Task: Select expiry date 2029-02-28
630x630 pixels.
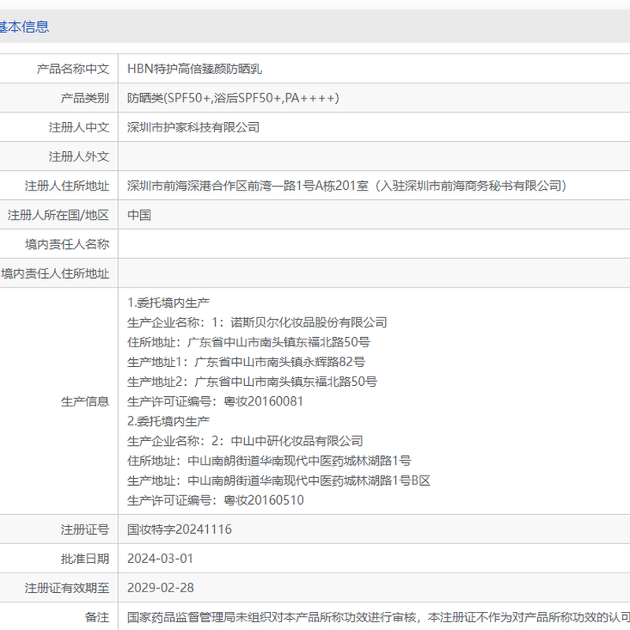Action: coord(161,588)
